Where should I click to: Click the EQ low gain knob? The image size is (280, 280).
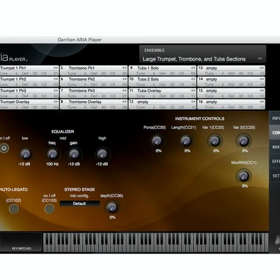pos(26,154)
